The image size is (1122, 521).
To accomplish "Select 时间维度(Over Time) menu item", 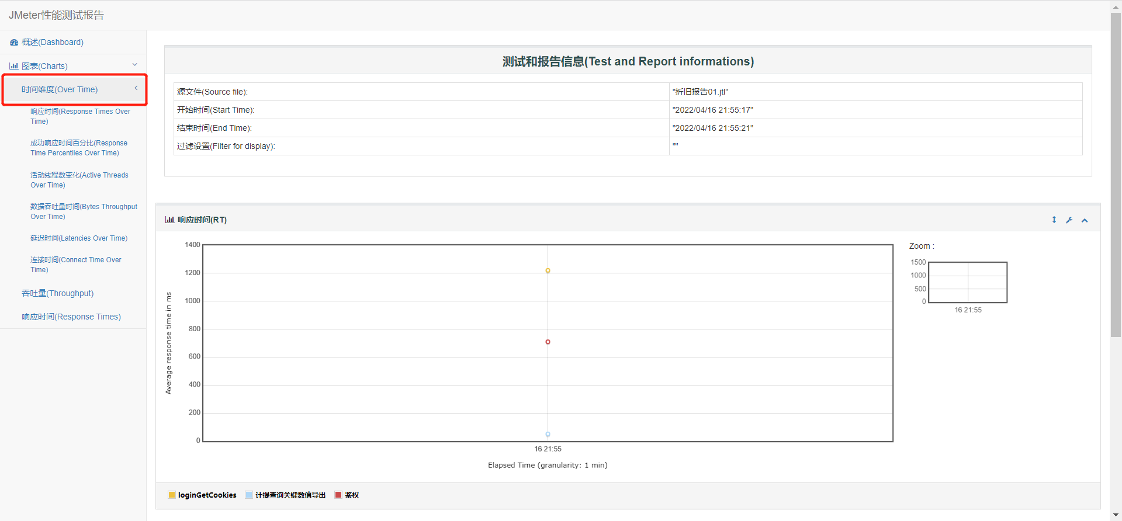I will [60, 89].
